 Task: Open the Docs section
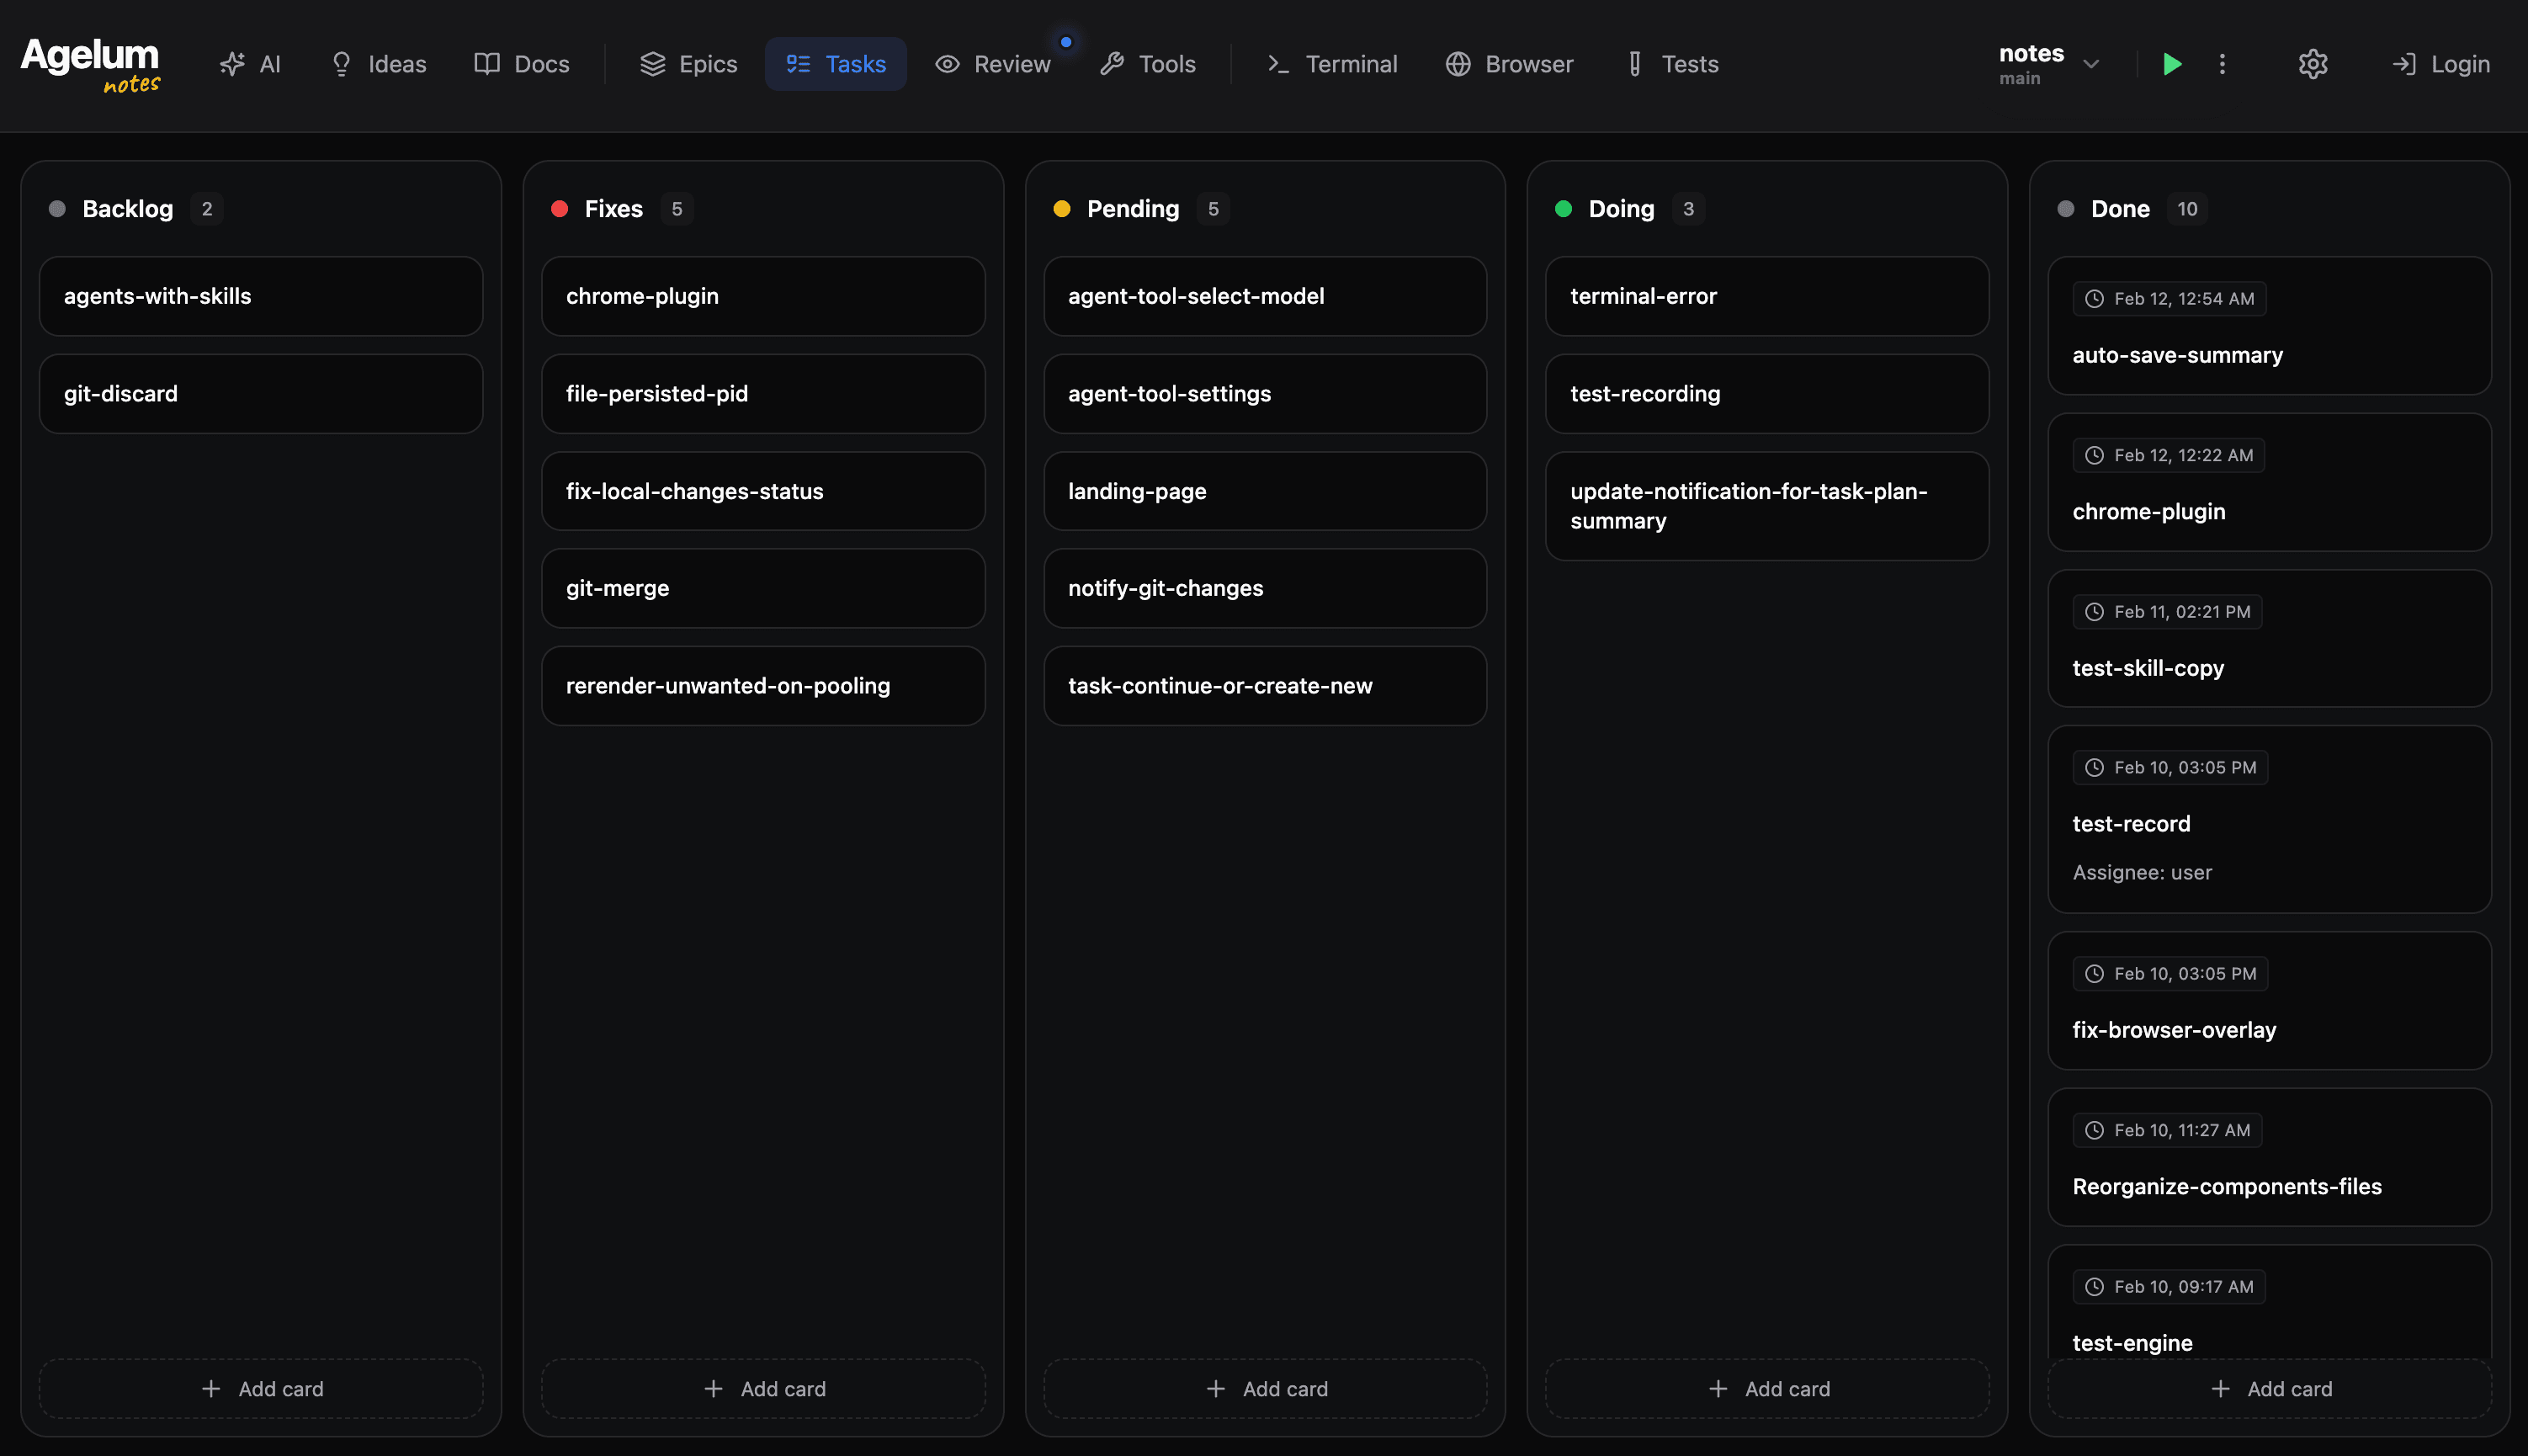pyautogui.click(x=520, y=63)
